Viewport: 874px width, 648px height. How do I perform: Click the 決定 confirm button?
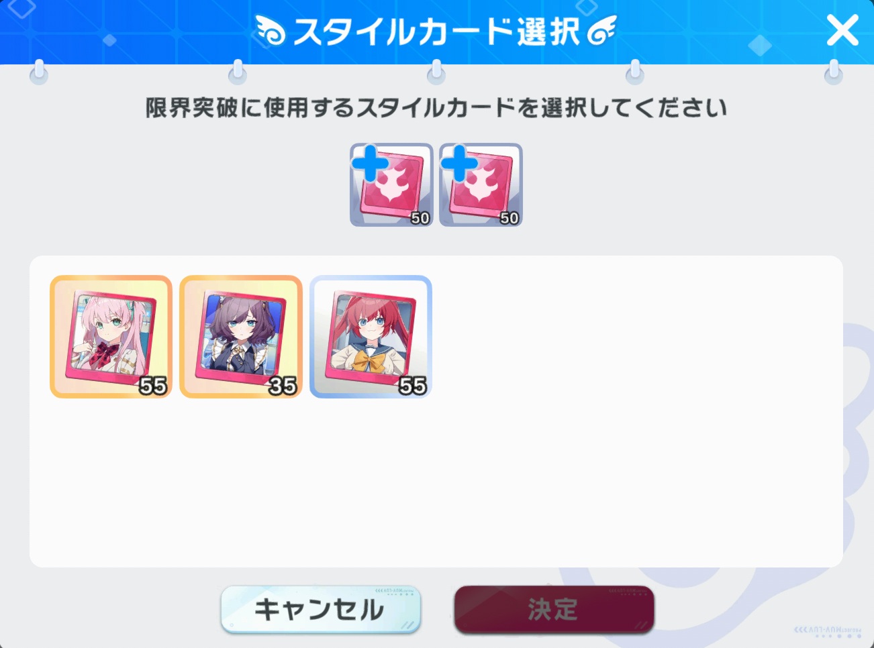[x=554, y=609]
